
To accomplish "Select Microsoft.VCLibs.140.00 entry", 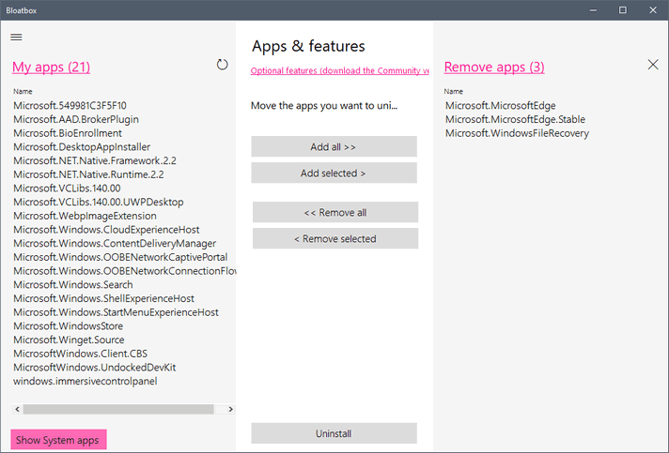I will point(67,189).
